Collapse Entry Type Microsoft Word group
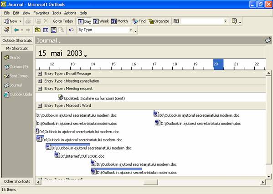The height and width of the screenshot is (194, 273). [40, 105]
